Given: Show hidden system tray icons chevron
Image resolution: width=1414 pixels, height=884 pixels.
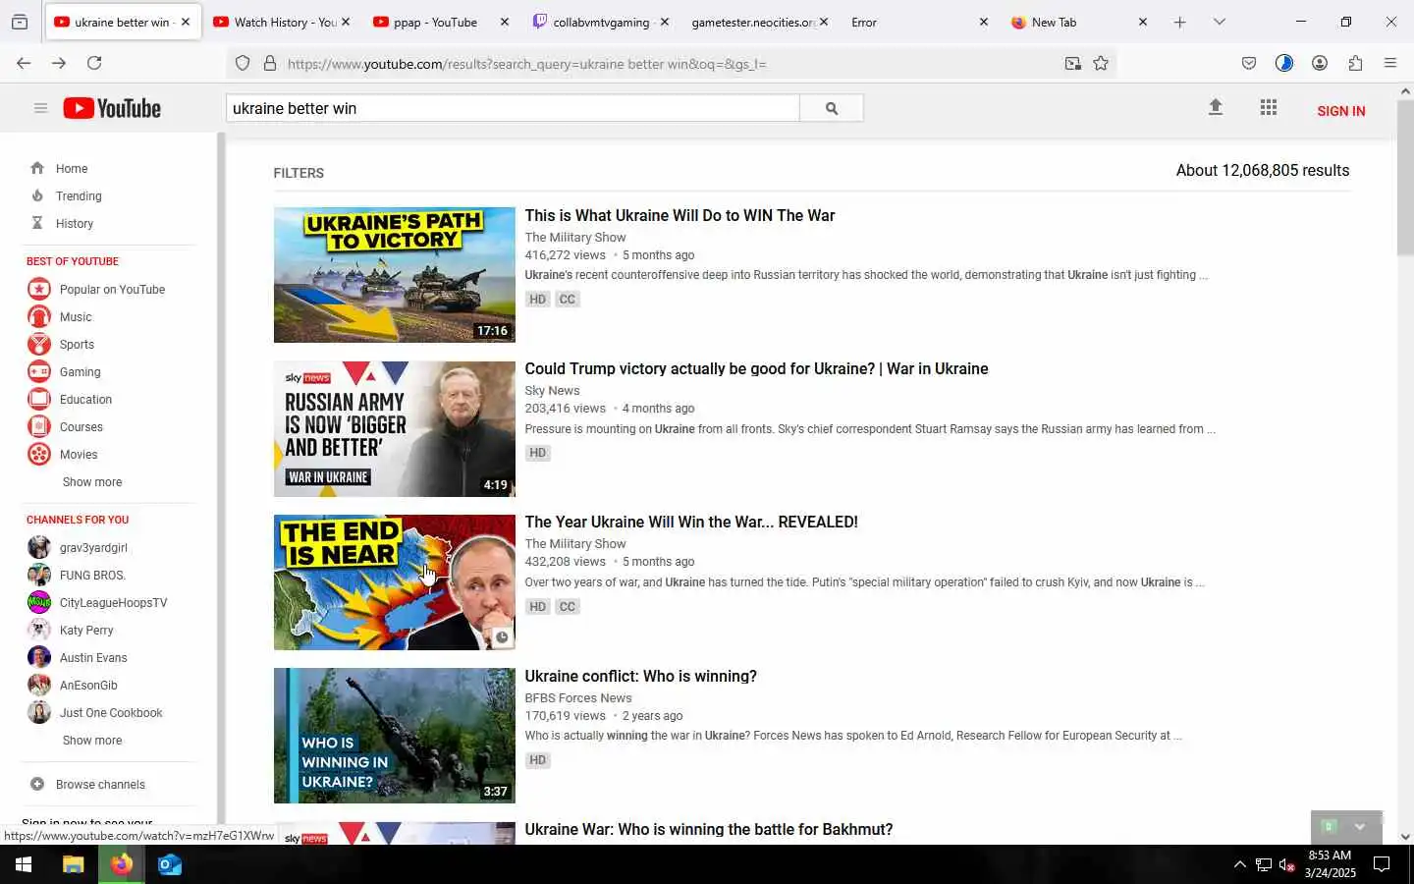Looking at the screenshot, I should (1239, 864).
